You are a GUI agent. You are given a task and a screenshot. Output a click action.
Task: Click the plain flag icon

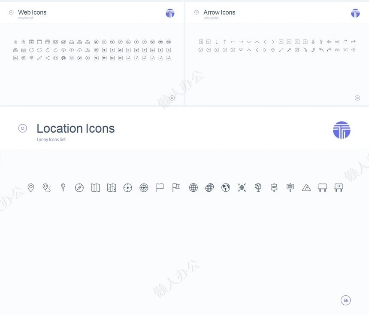coord(160,187)
